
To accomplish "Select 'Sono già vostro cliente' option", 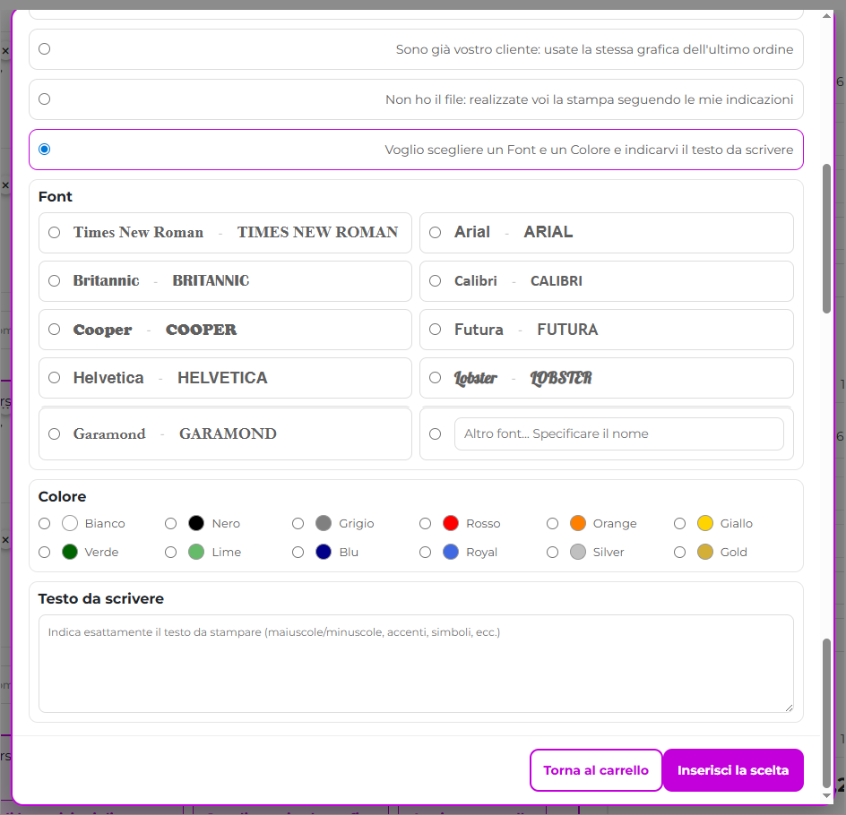I will 45,49.
